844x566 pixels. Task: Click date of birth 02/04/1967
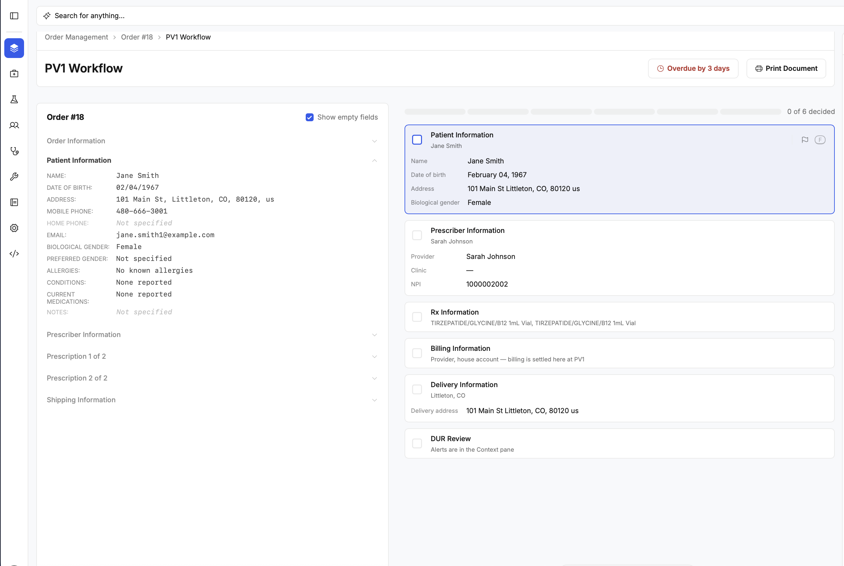pos(137,188)
